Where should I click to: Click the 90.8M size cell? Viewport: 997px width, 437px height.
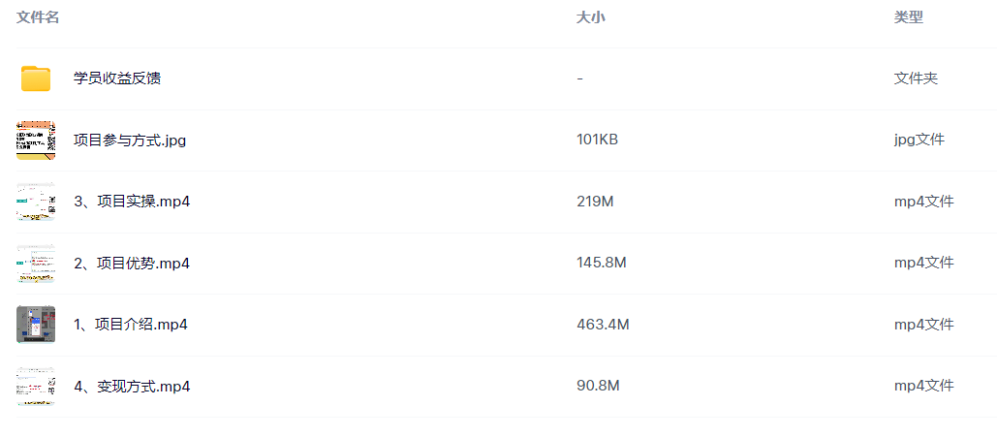click(x=598, y=387)
